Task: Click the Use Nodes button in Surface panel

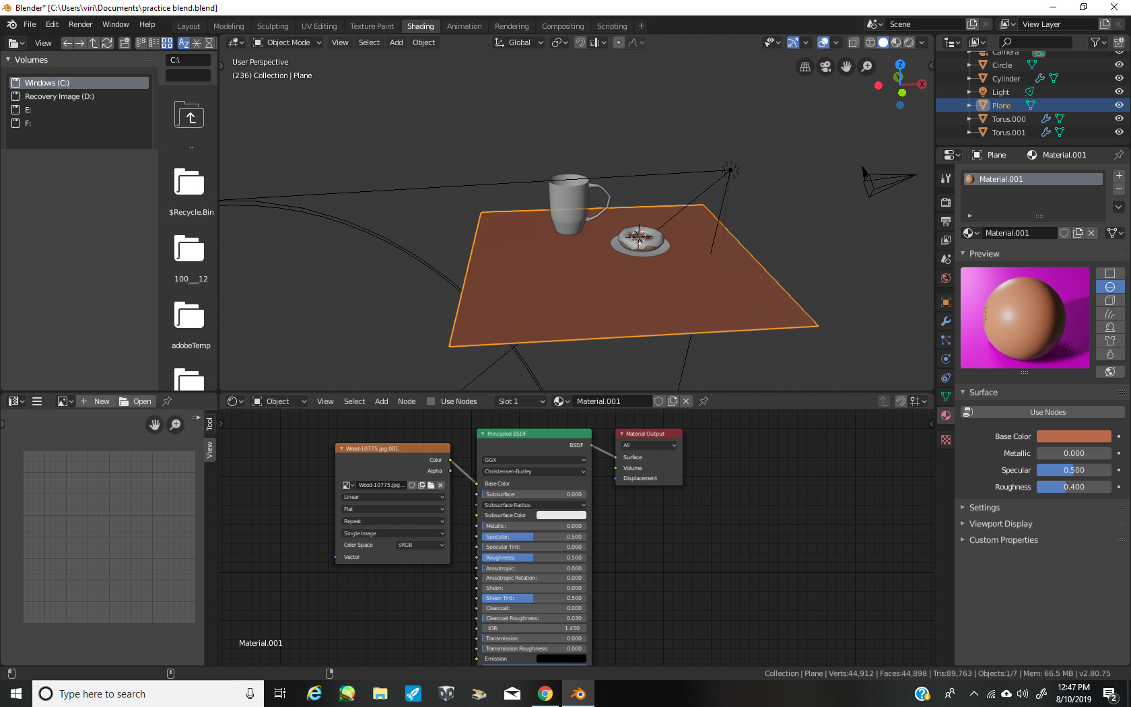Action: click(x=1041, y=411)
